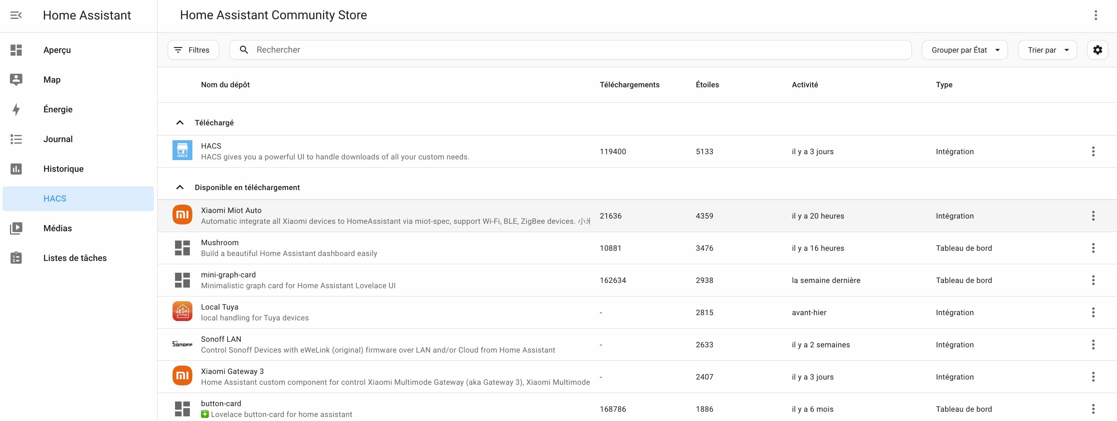Open the three-dot menu for Sonoff LAN
The width and height of the screenshot is (1117, 421).
pos(1093,345)
